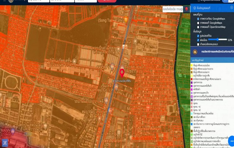Screen dimensions: 234x148
Task: Click the blue X button at bottom-left of map
Action: tap(5, 143)
